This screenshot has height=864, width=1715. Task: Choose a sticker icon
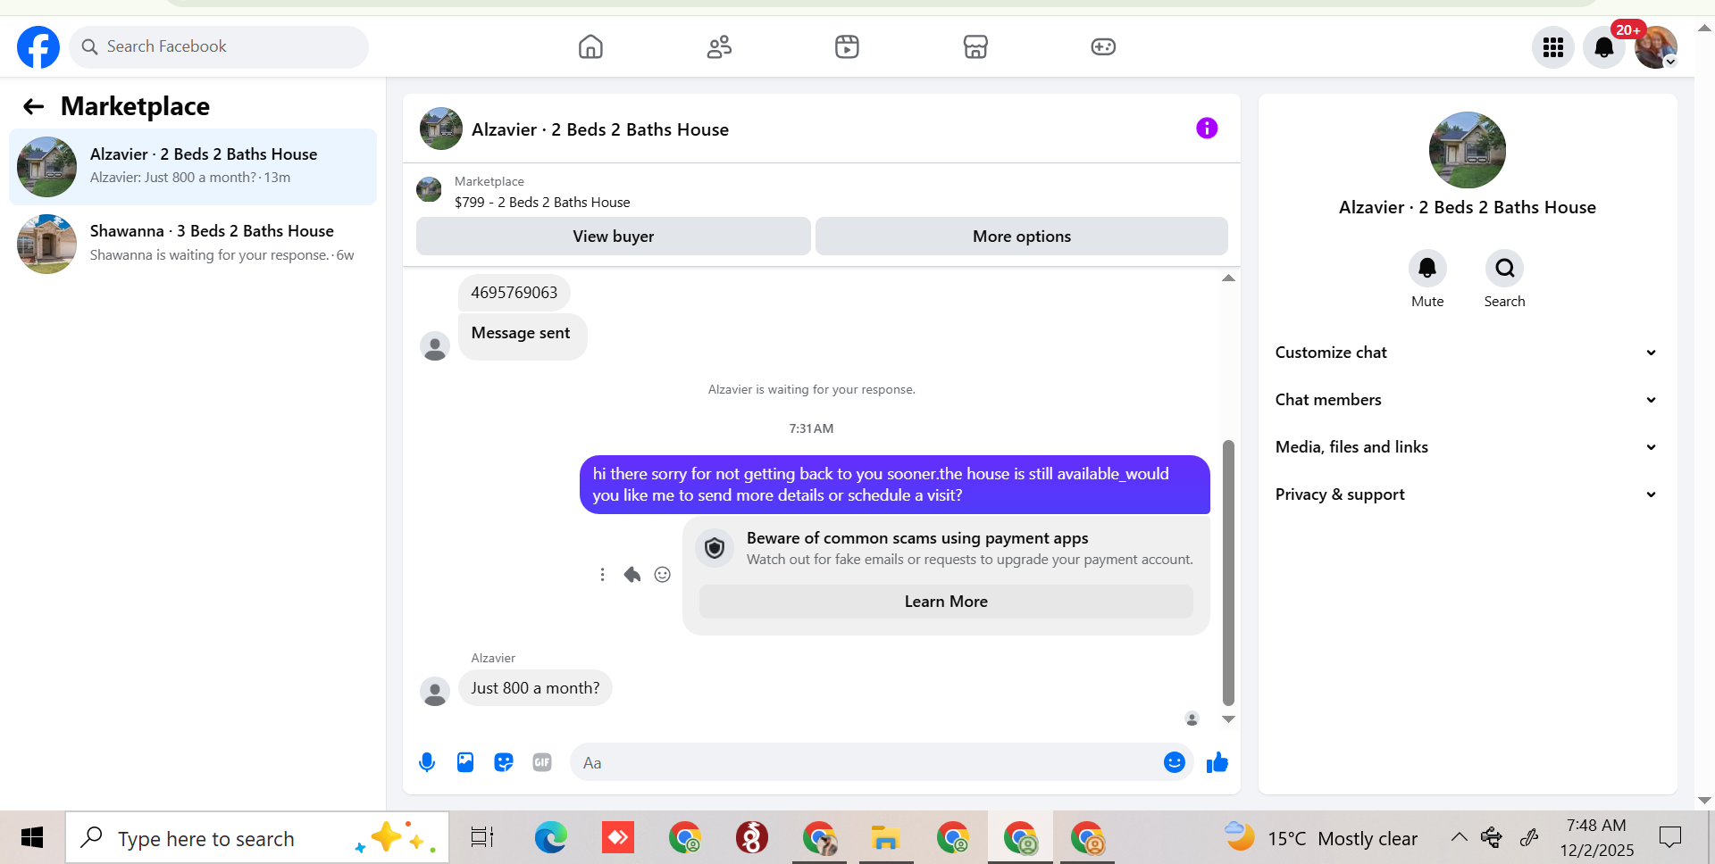point(504,762)
